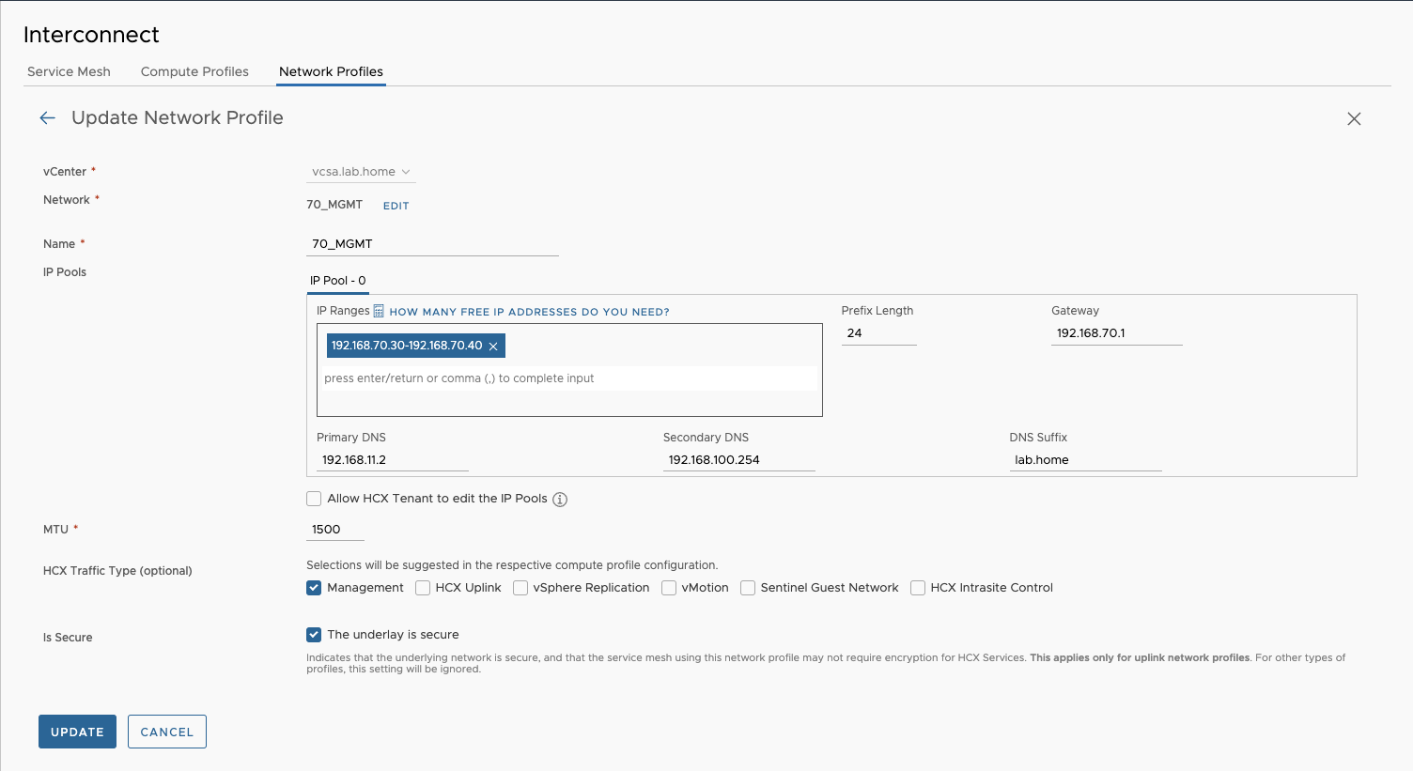This screenshot has height=771, width=1413.
Task: Enable the vSphere Replication traffic type
Action: tap(520, 588)
